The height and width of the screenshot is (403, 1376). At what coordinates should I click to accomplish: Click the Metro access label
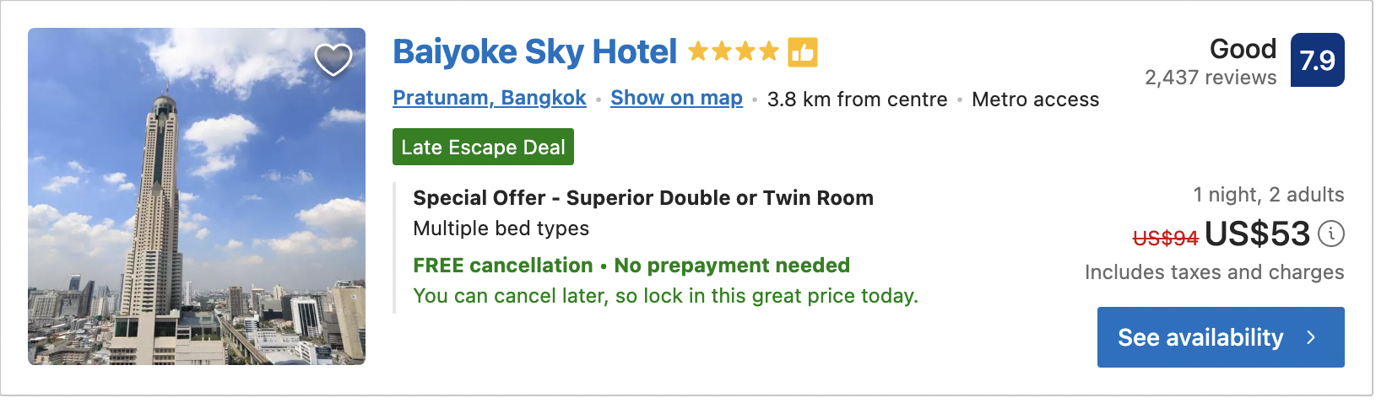1035,99
